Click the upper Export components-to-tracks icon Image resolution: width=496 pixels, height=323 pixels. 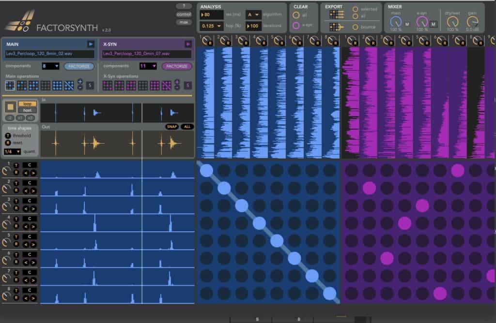pyautogui.click(x=337, y=14)
